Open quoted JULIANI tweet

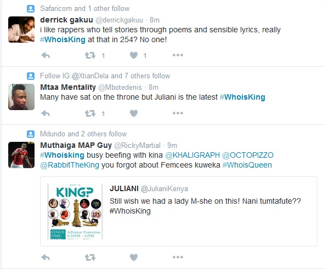point(179,211)
